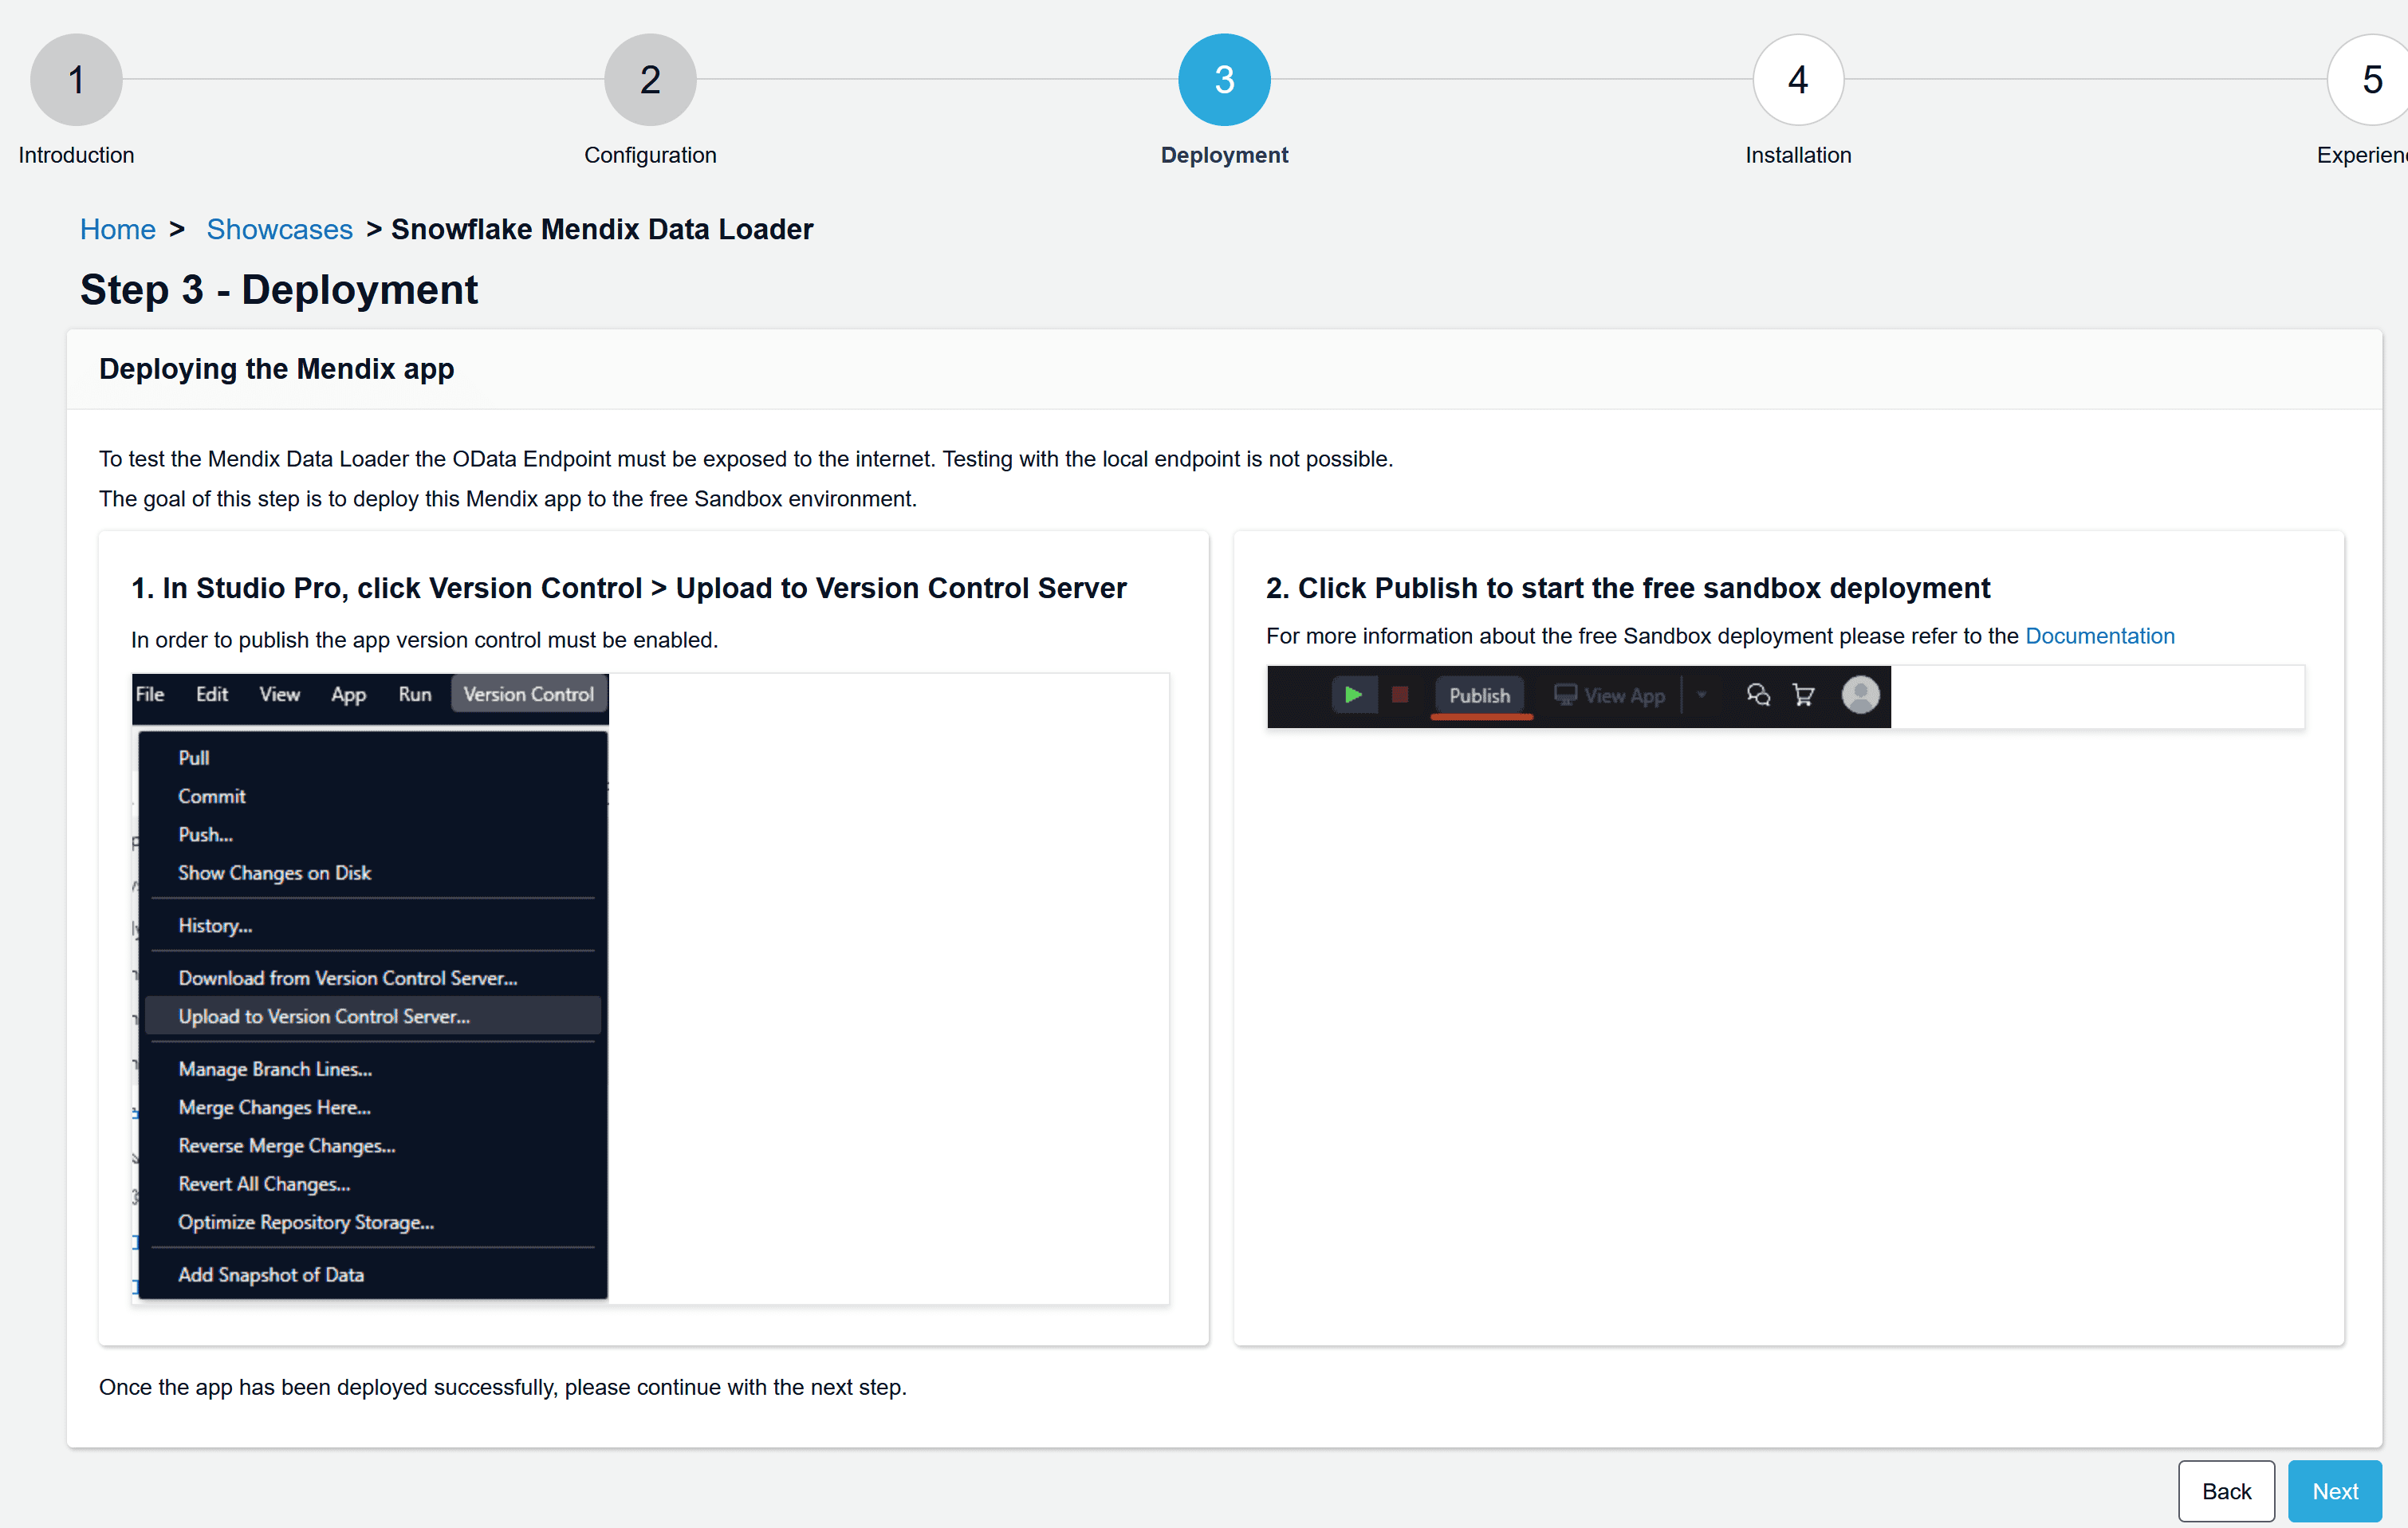Click the chat/comments icon in toolbar
Screen dimensions: 2408x1528
(1757, 695)
